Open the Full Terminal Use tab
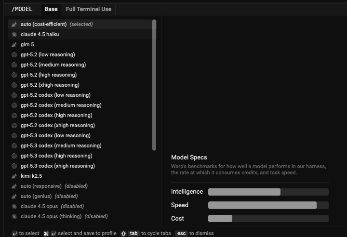 pos(89,9)
